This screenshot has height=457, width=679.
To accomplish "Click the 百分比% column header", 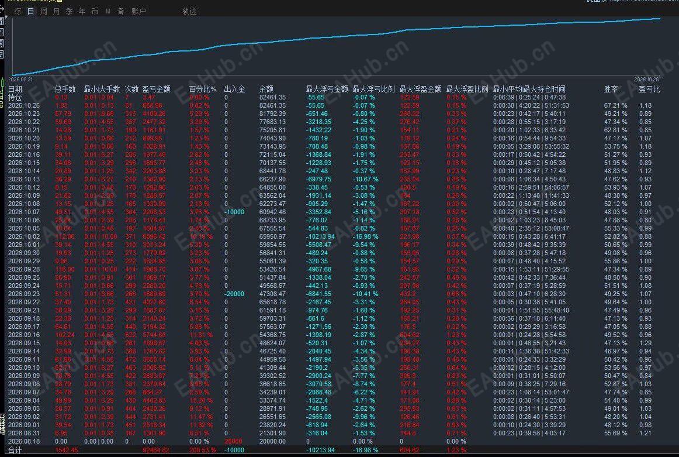I will point(202,89).
